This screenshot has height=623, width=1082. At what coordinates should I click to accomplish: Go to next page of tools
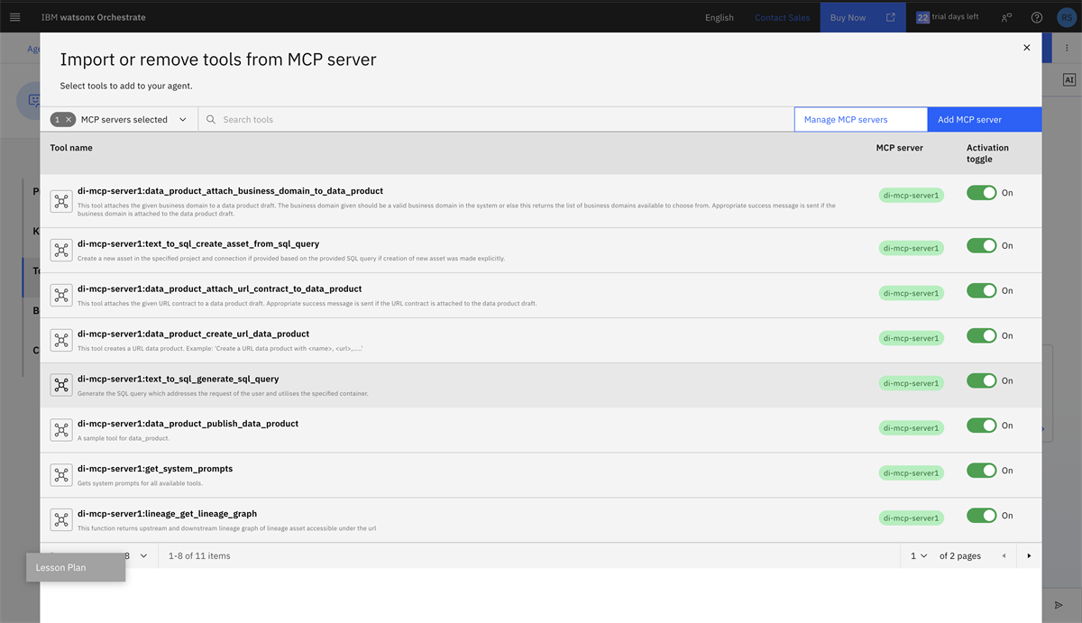(1029, 555)
